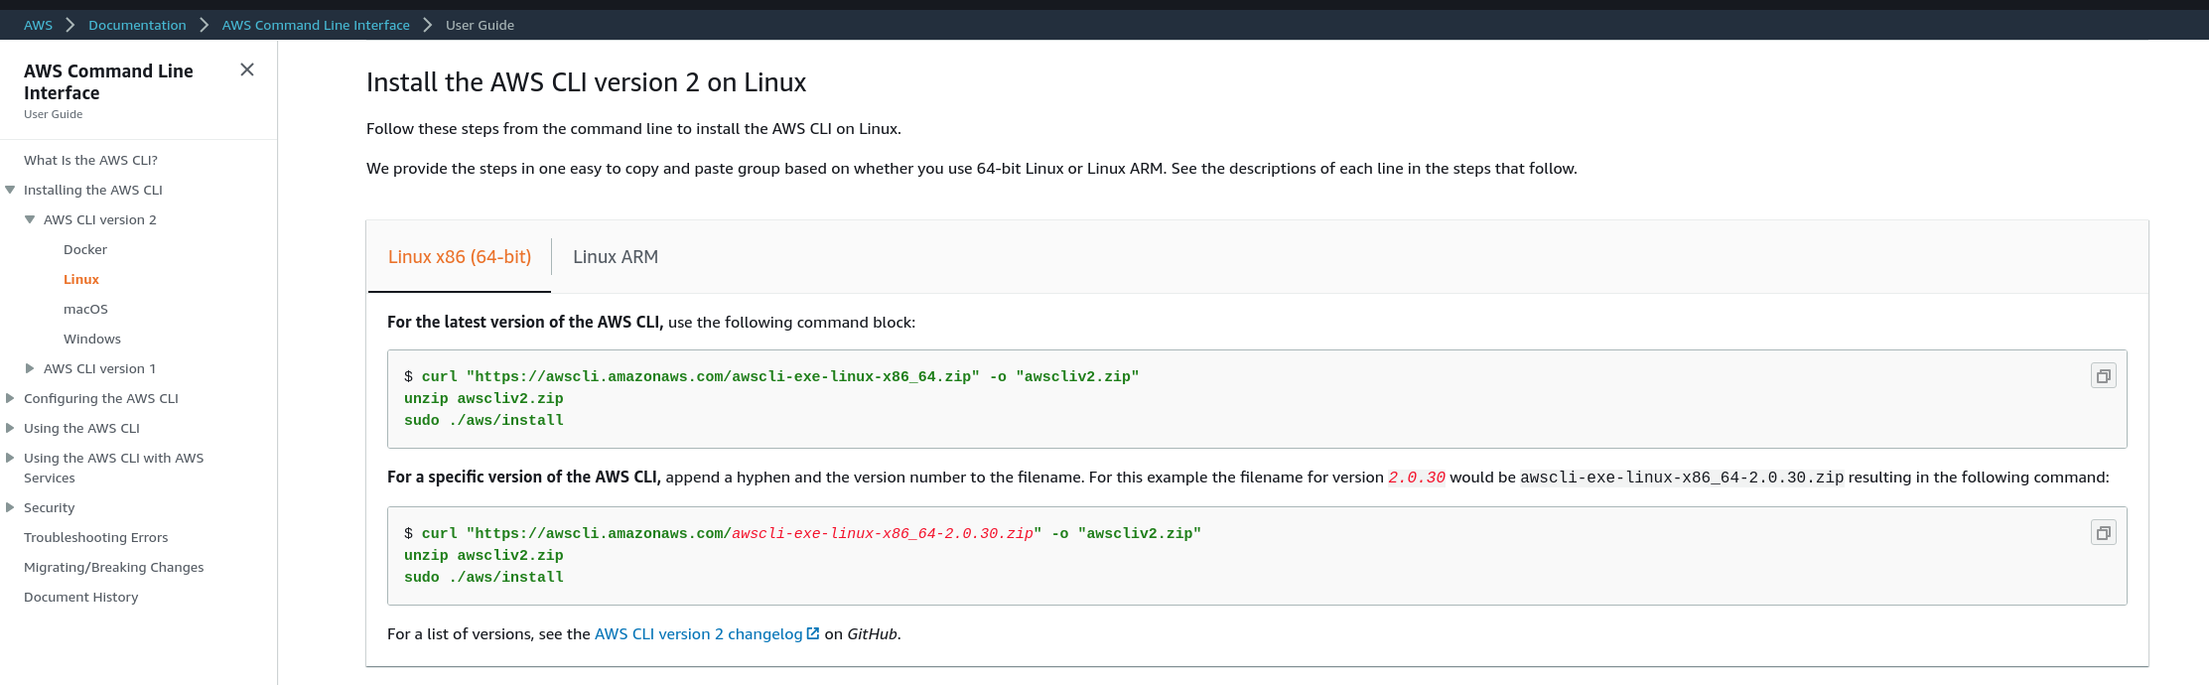Image resolution: width=2209 pixels, height=685 pixels.
Task: Collapse the Installing the AWS CLI section
Action: pos(10,190)
